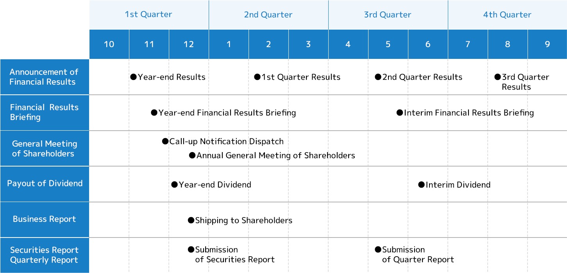
Task: Select the 2nd Quarter Results marker dot
Action: pos(378,77)
